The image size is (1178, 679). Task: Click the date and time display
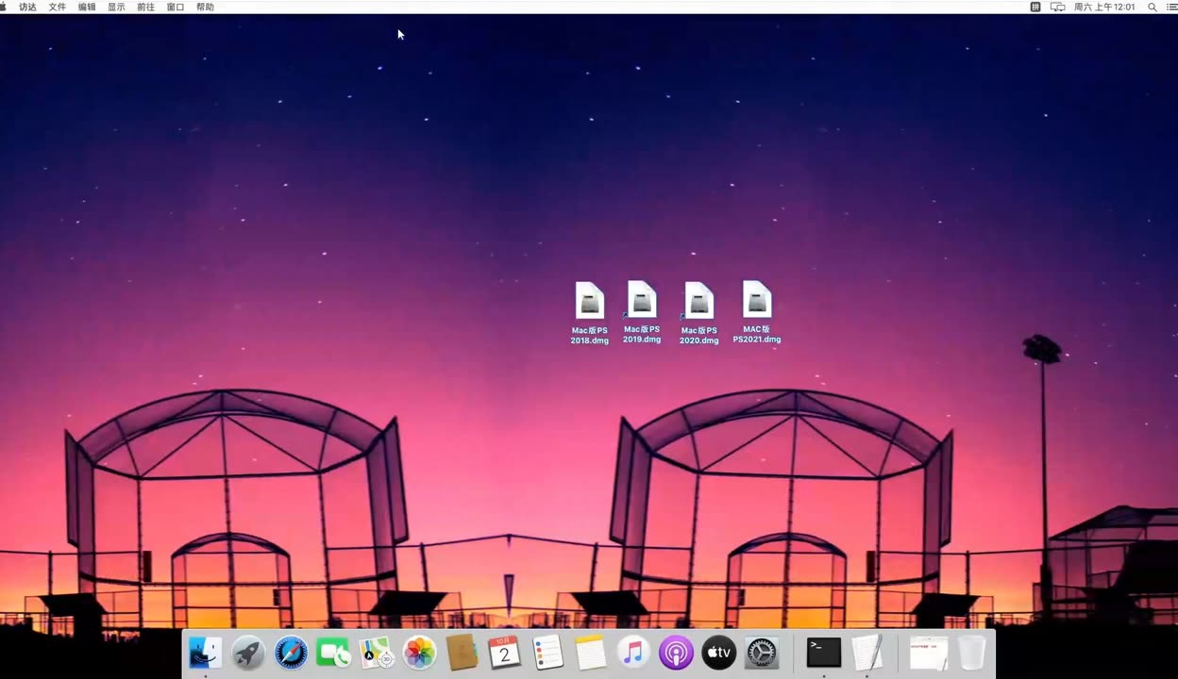(x=1104, y=7)
